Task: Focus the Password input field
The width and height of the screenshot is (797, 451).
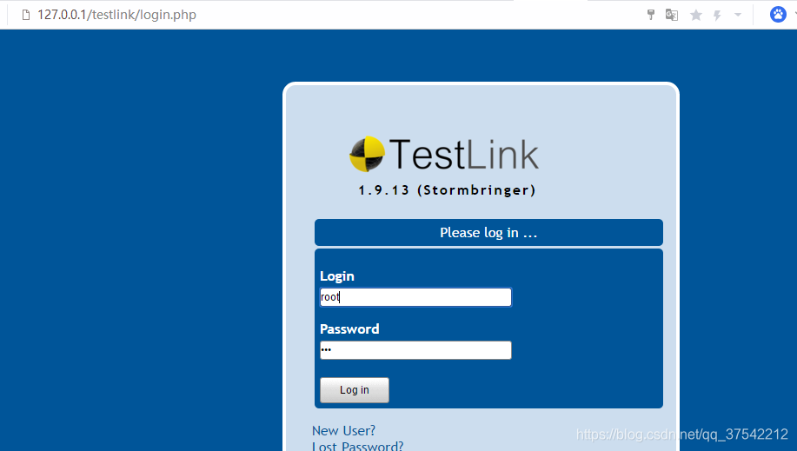Action: coord(415,350)
